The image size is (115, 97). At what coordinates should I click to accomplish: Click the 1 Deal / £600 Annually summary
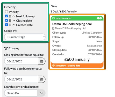[64, 11]
